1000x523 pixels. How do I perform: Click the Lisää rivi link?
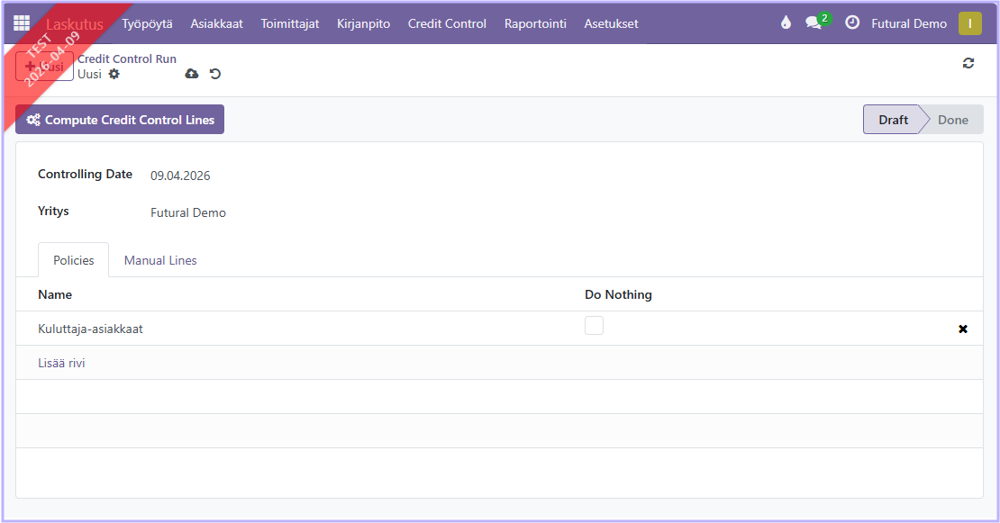[61, 364]
